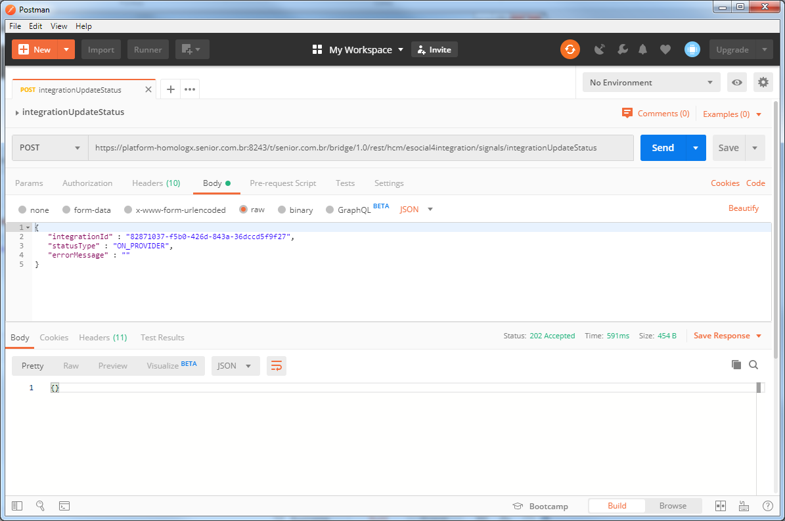The image size is (785, 521).
Task: Open the File menu
Action: (15, 26)
